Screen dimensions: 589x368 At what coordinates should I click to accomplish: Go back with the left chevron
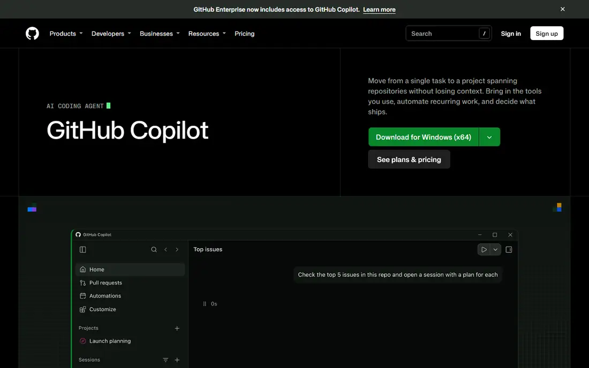click(x=165, y=249)
